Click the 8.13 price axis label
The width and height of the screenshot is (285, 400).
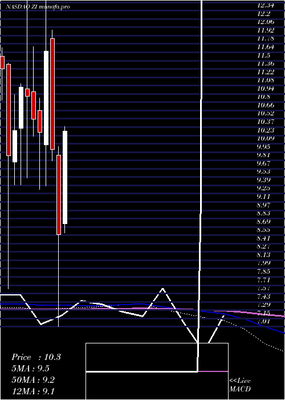(263, 255)
